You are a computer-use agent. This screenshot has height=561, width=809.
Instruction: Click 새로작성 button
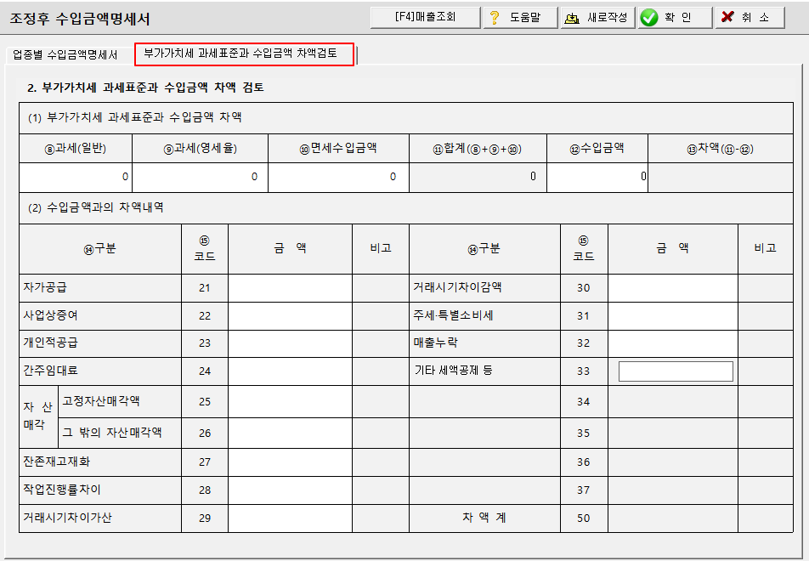point(597,17)
